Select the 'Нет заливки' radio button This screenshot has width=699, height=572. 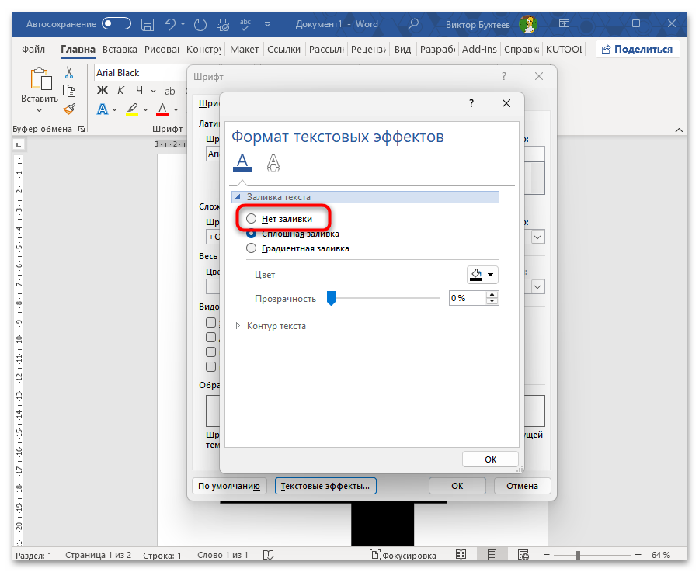tap(251, 220)
